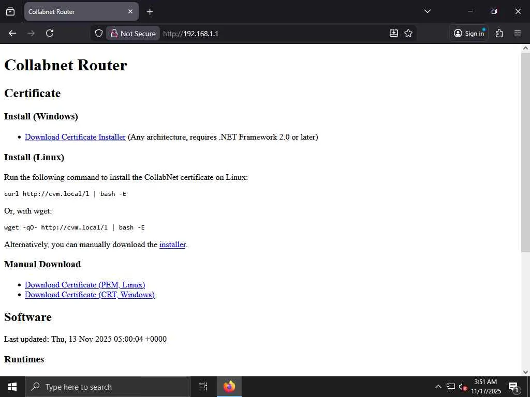
Task: Click the taskbar search box
Action: (108, 387)
